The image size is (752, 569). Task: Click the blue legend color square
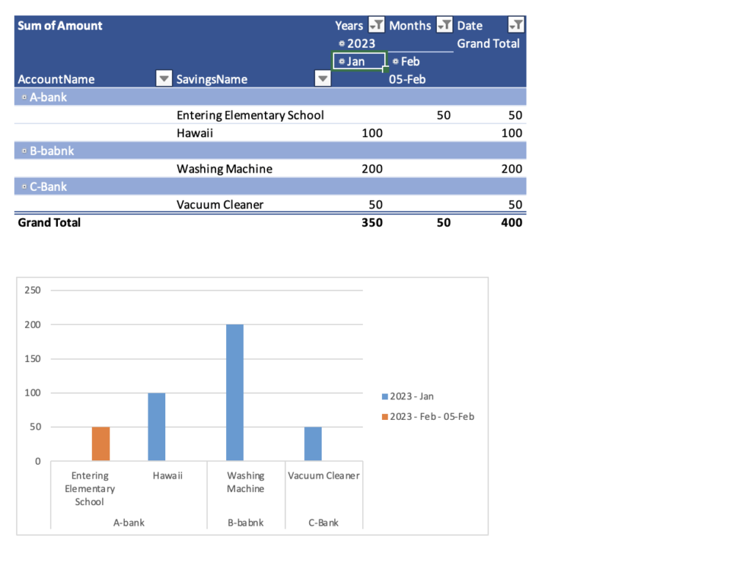[x=385, y=396]
